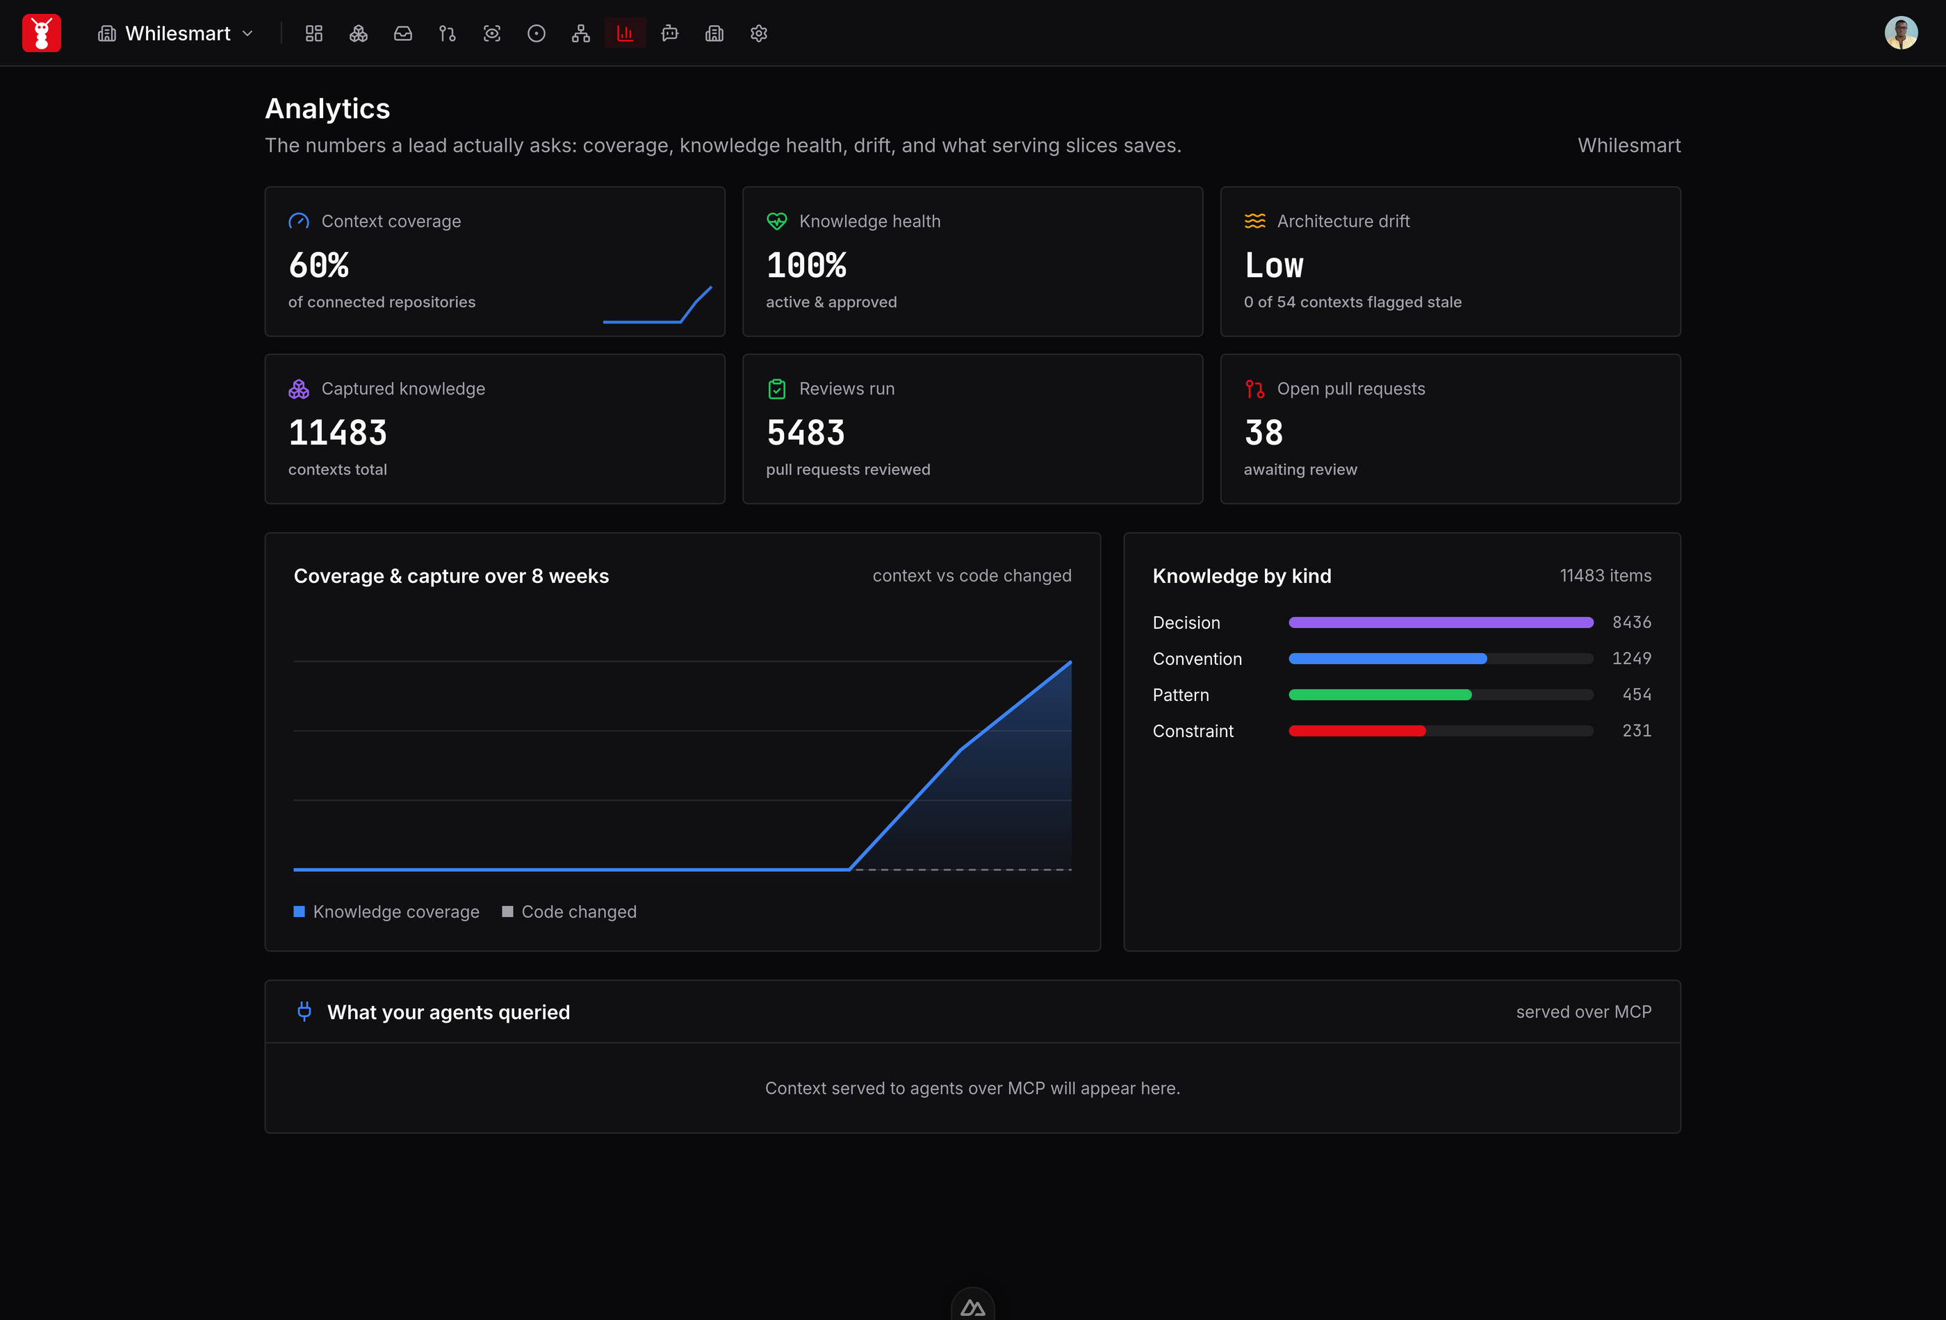
Task: Click the heart pulse Knowledge health icon
Action: click(777, 222)
